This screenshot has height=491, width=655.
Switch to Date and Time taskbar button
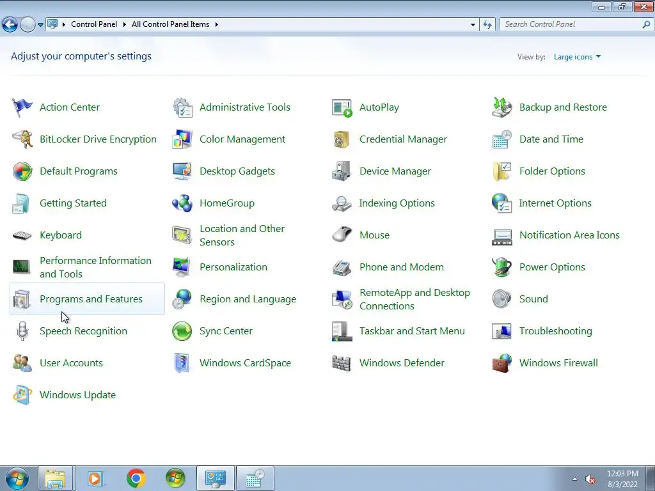(x=255, y=478)
